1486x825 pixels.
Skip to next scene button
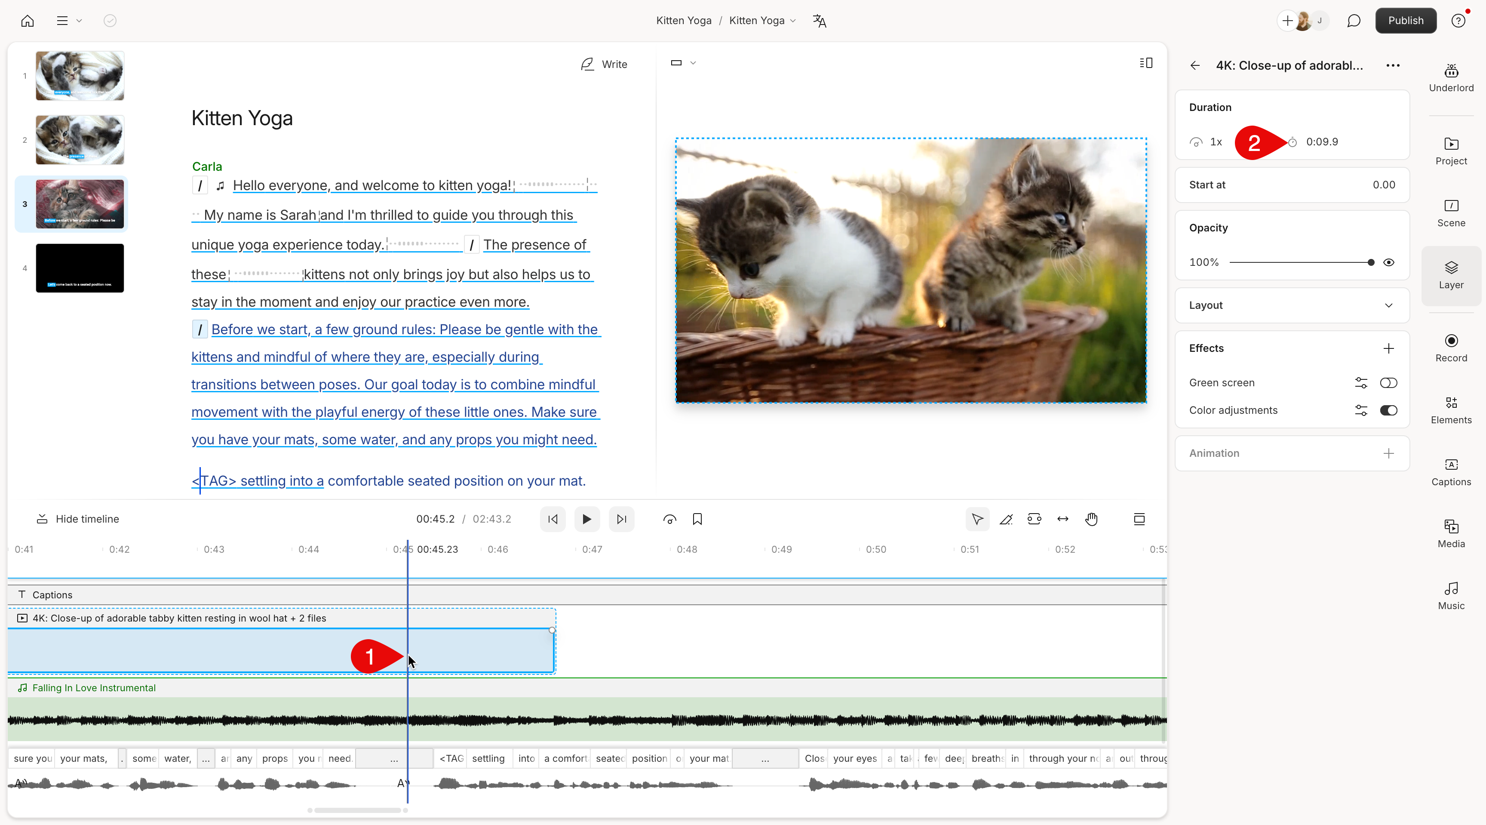tap(621, 519)
